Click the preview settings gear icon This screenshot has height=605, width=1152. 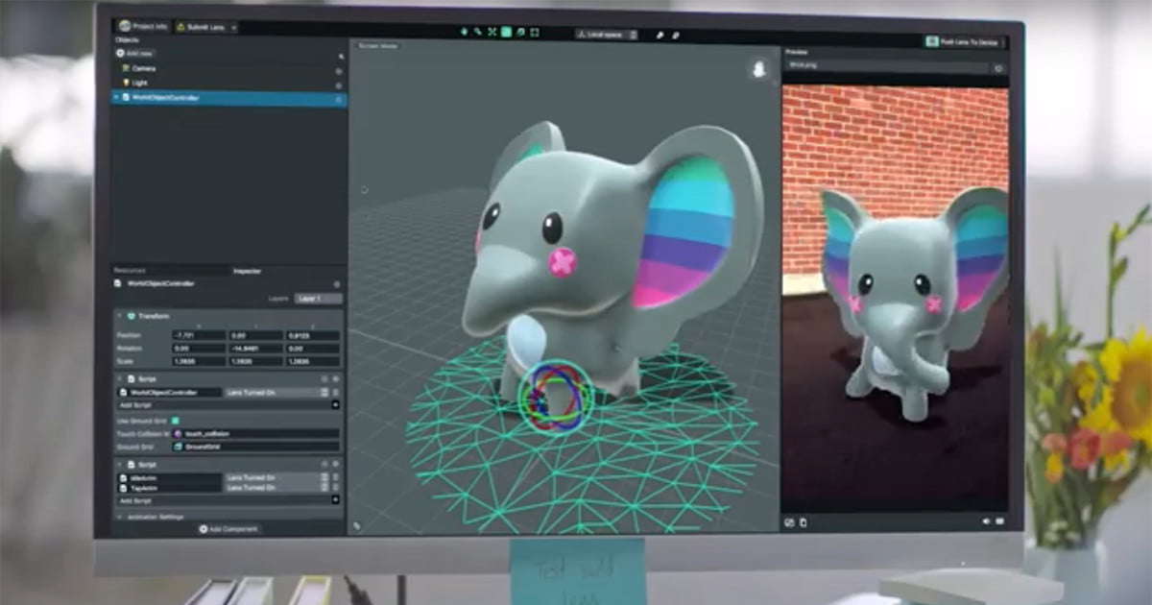click(998, 68)
